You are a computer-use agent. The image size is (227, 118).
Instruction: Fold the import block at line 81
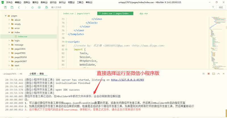pos(66,49)
